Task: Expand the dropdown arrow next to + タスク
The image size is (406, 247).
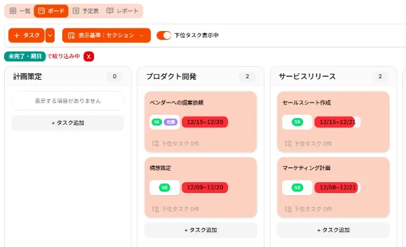Action: (x=50, y=35)
